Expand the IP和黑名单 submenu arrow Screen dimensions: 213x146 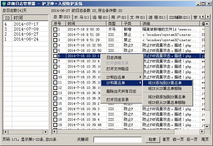[x=140, y=83]
